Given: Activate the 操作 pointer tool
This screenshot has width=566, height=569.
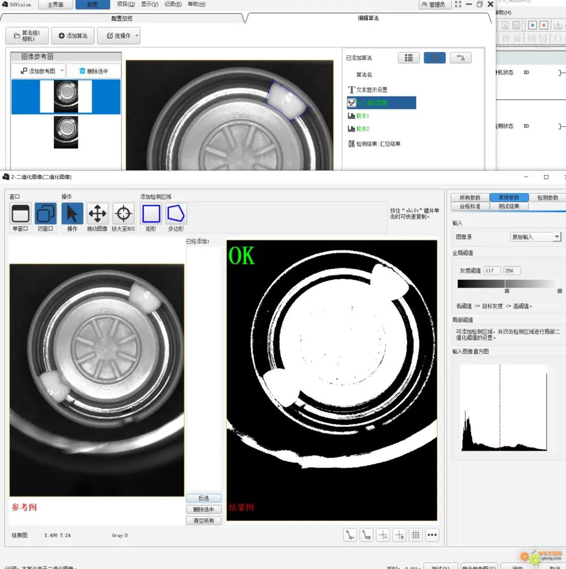Looking at the screenshot, I should (x=72, y=213).
